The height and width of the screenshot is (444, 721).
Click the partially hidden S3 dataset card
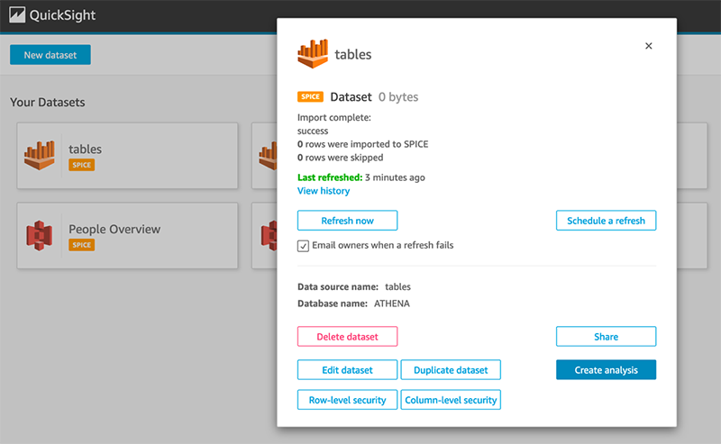click(264, 235)
